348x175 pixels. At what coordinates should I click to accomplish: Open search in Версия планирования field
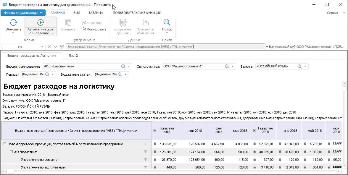coord(123,67)
